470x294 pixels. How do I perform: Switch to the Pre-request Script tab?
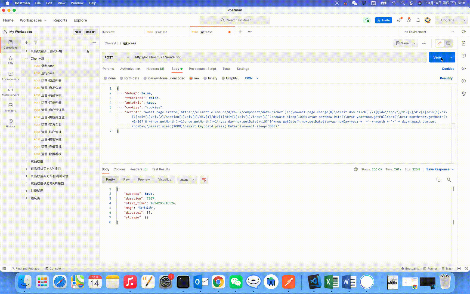202,69
